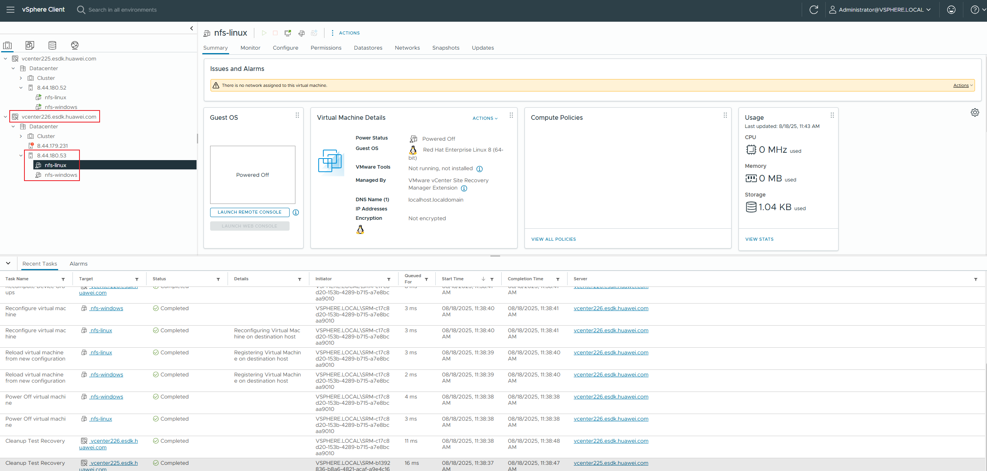Image resolution: width=987 pixels, height=471 pixels.
Task: Sort by Start Time column arrow
Action: point(483,279)
